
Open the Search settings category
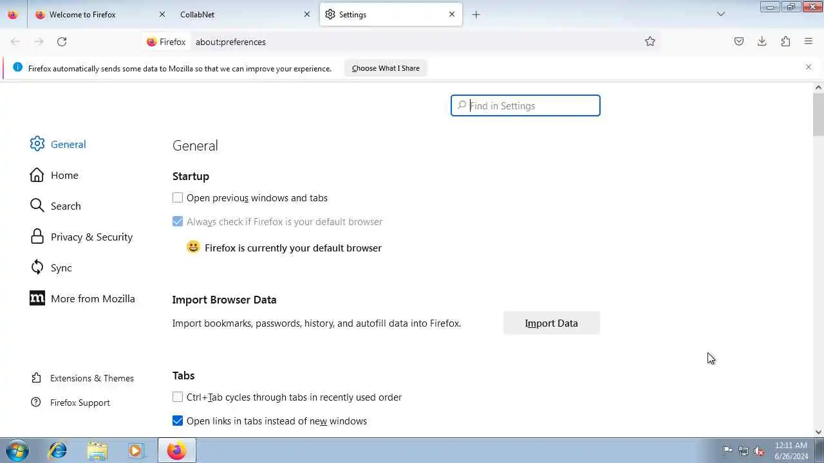[55, 206]
